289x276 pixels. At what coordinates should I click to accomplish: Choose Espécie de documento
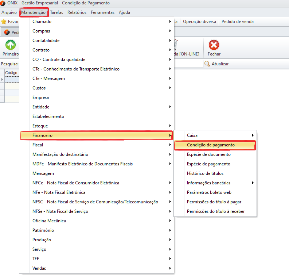pos(208,154)
